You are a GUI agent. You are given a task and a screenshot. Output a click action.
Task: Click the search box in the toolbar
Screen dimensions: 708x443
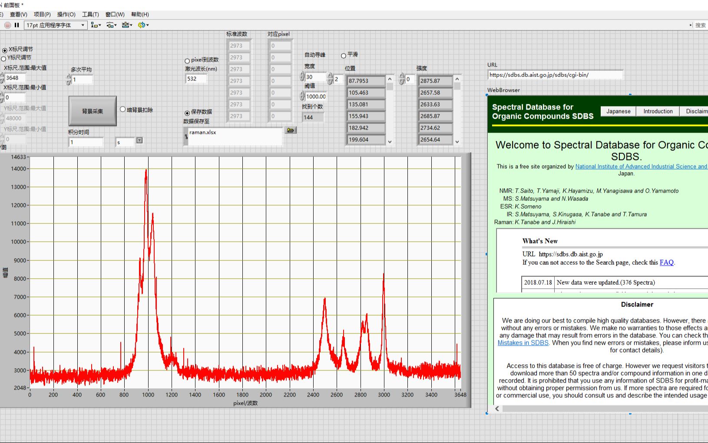pyautogui.click(x=700, y=25)
